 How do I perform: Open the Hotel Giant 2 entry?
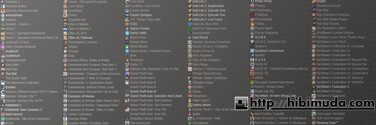point(201,100)
